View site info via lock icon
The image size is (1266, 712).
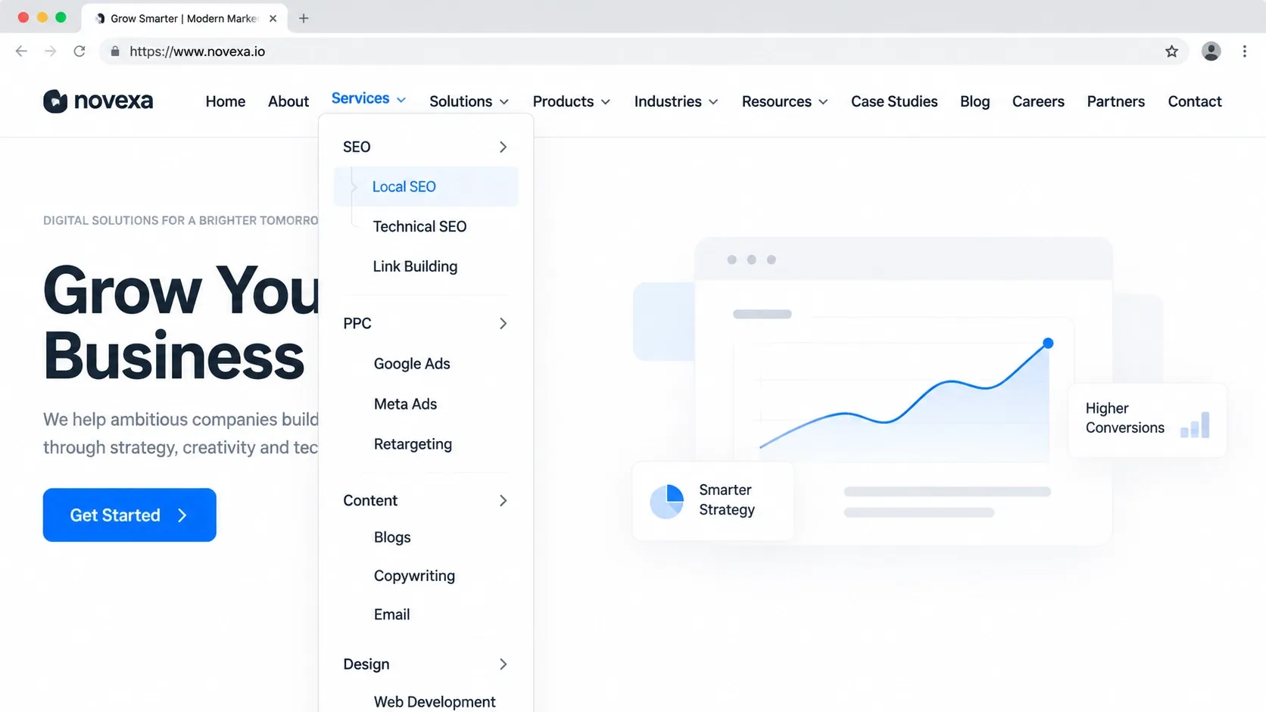pyautogui.click(x=115, y=51)
